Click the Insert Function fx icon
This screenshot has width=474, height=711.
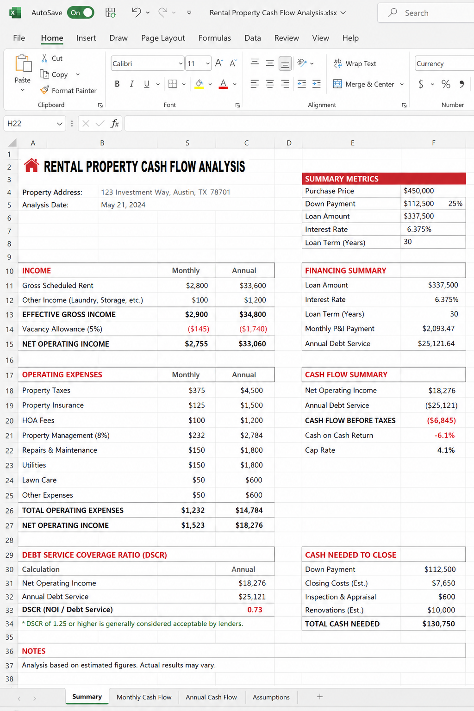click(115, 124)
